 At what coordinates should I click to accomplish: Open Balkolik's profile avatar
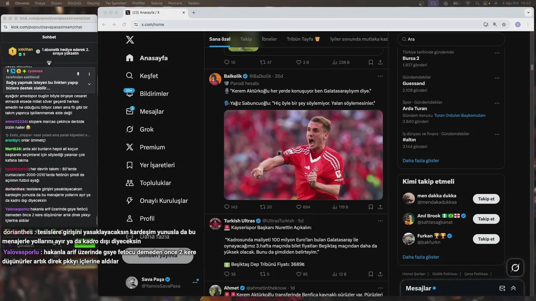pyautogui.click(x=215, y=79)
